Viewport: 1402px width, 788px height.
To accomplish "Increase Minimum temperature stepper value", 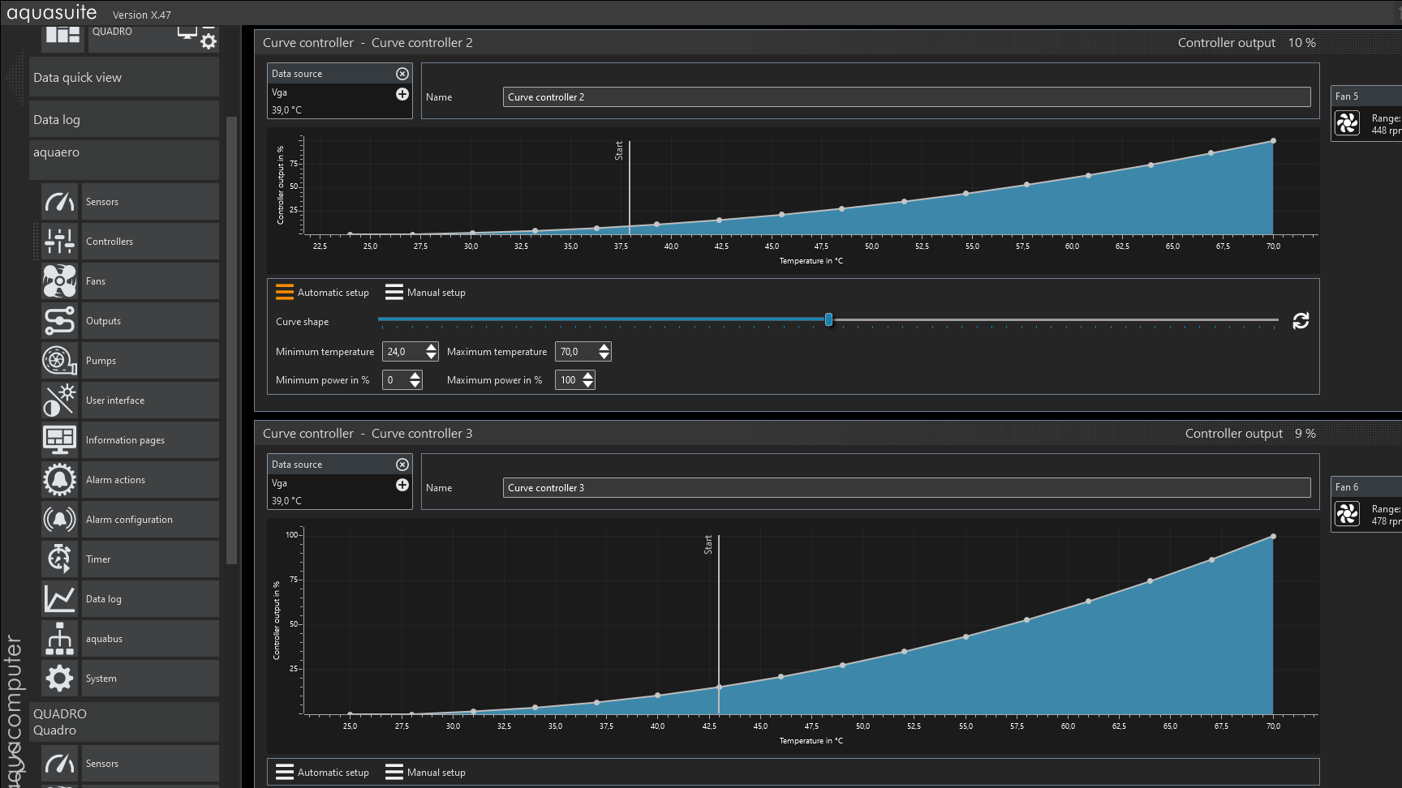I will (432, 347).
